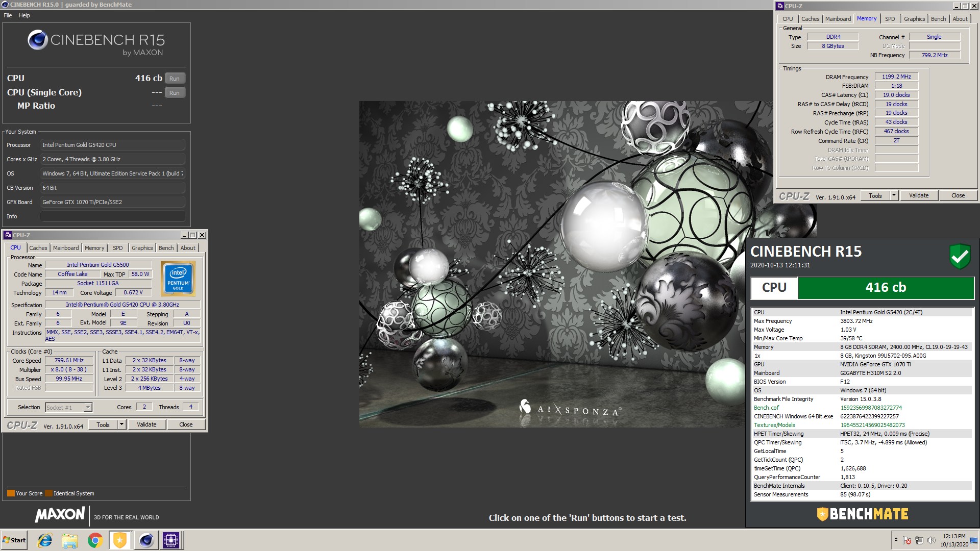Select SPD tab in top-right CPU-Z

click(x=890, y=19)
